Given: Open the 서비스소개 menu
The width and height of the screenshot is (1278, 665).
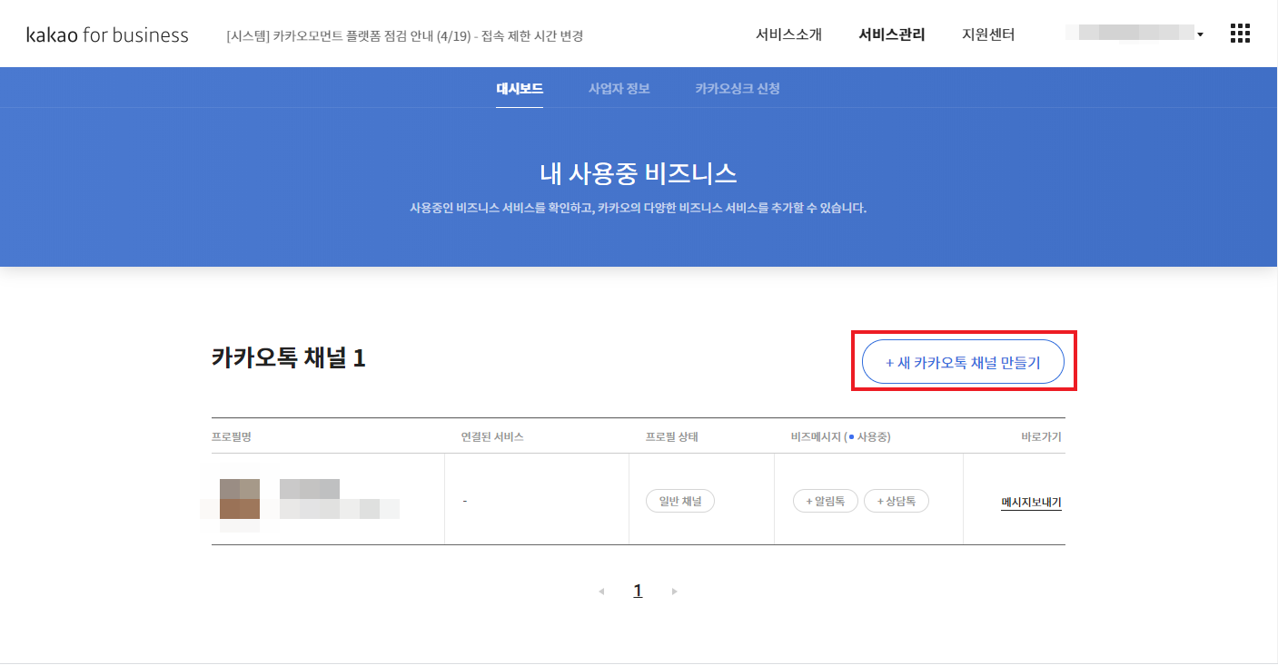Looking at the screenshot, I should pos(788,35).
